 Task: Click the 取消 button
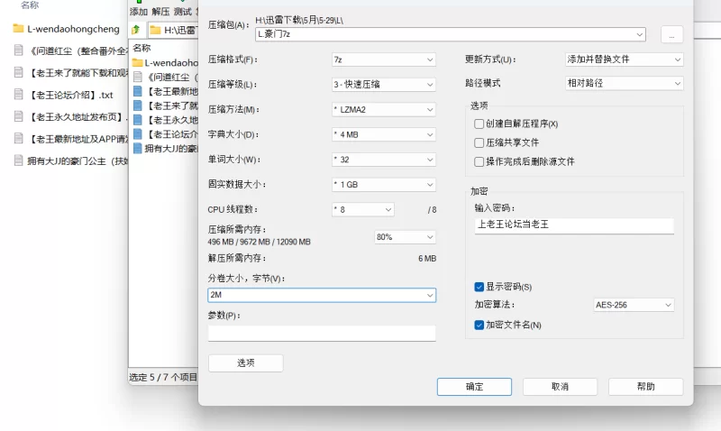click(560, 387)
